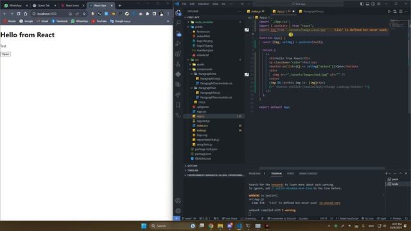Open the Gmail bookmark
411x231 pixels.
point(42,21)
